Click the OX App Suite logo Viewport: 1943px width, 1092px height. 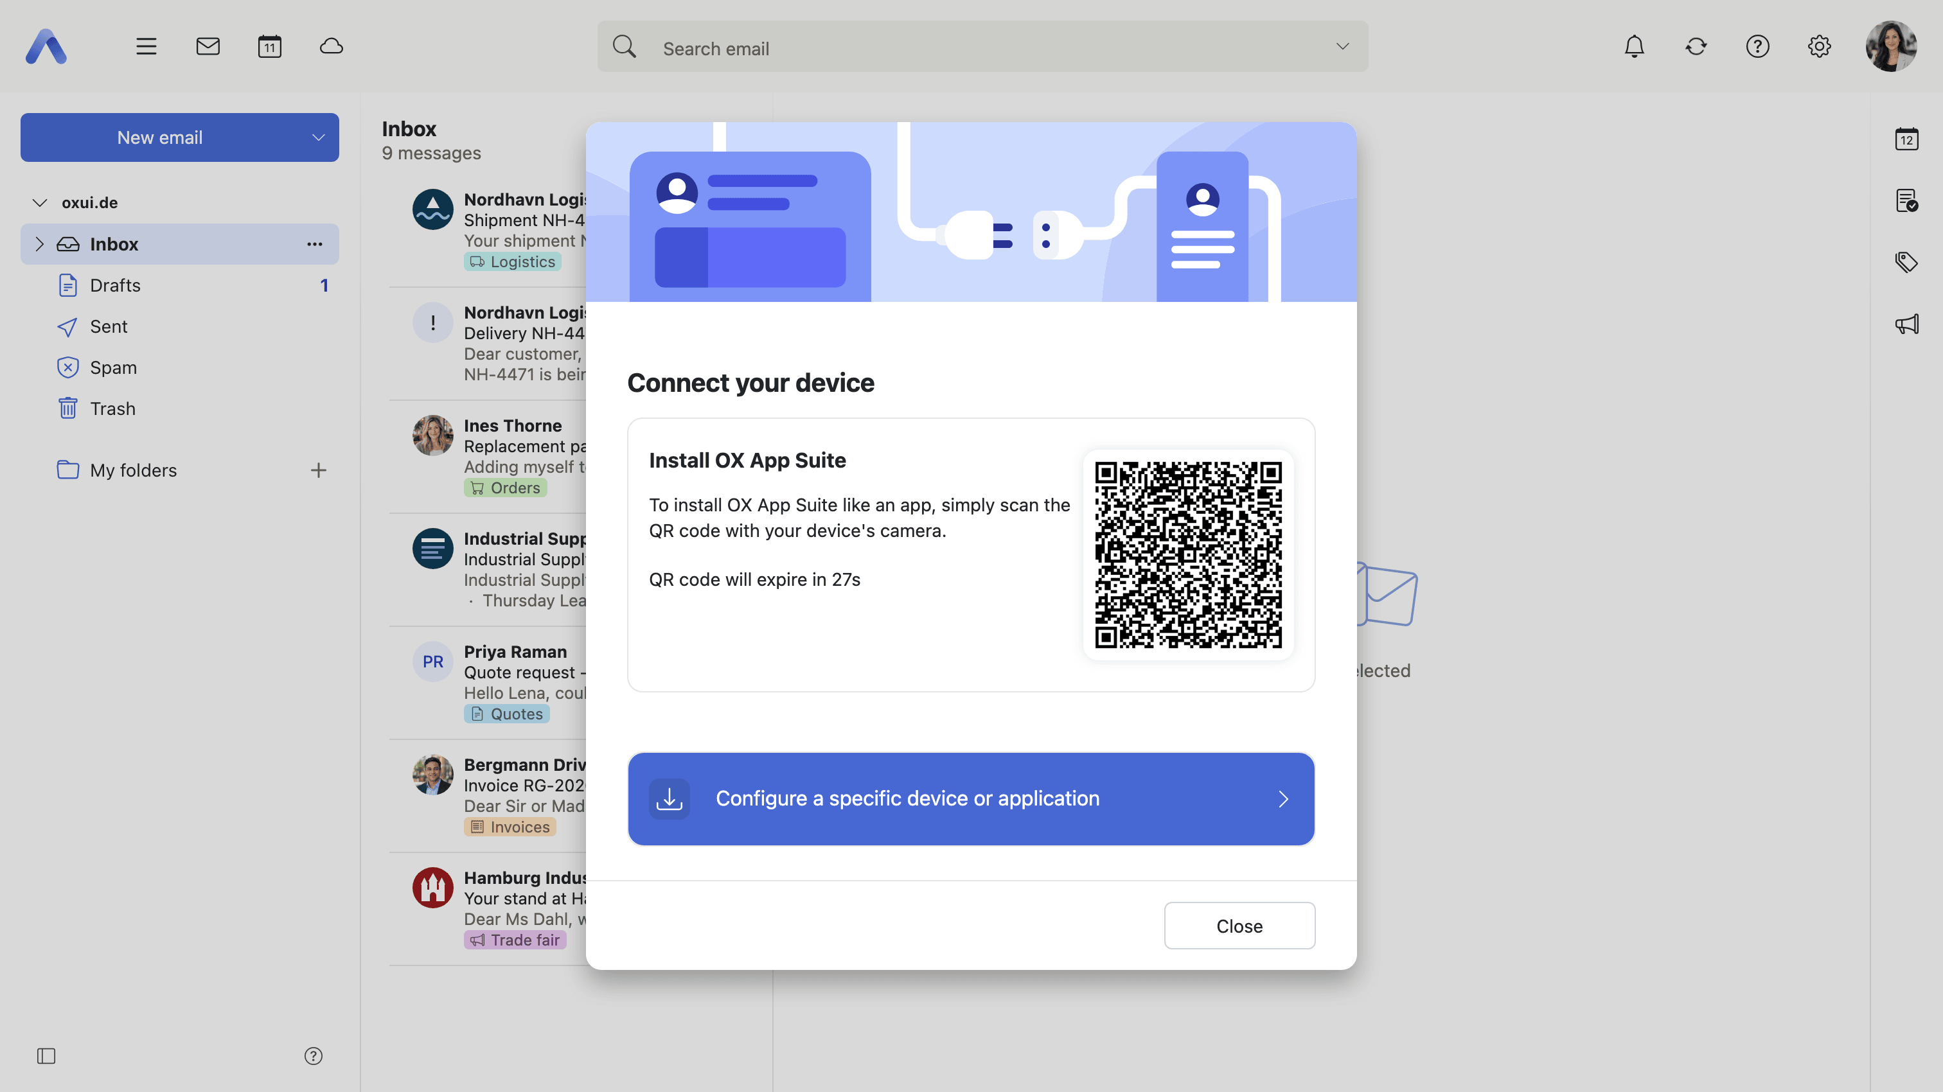point(46,47)
